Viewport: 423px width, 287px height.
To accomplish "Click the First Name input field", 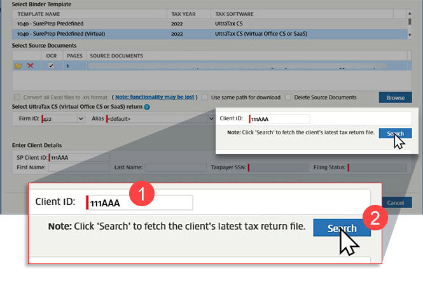I will point(80,167).
